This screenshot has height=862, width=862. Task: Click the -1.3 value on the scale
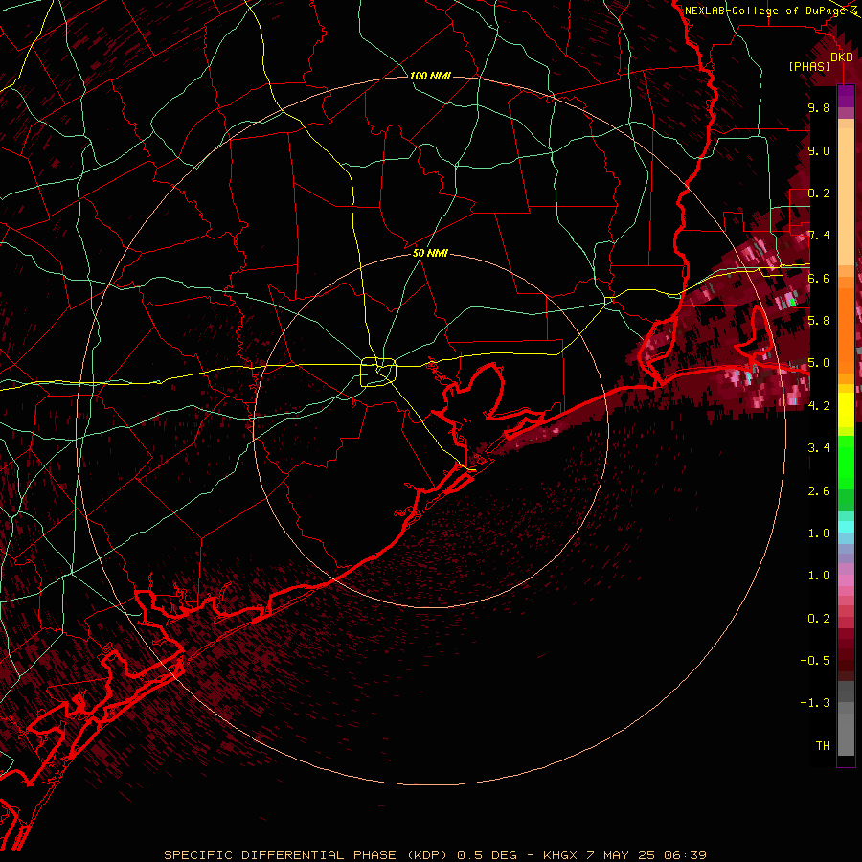click(815, 703)
